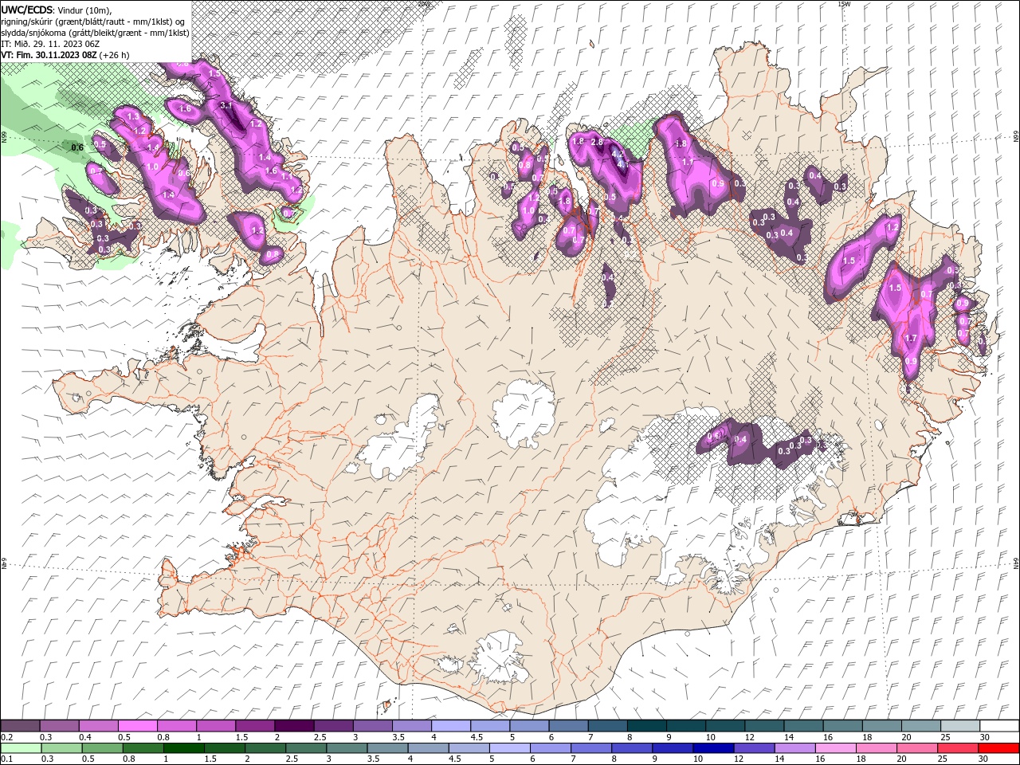Click the 'slydda/snjókoma' legend description line

pos(95,32)
